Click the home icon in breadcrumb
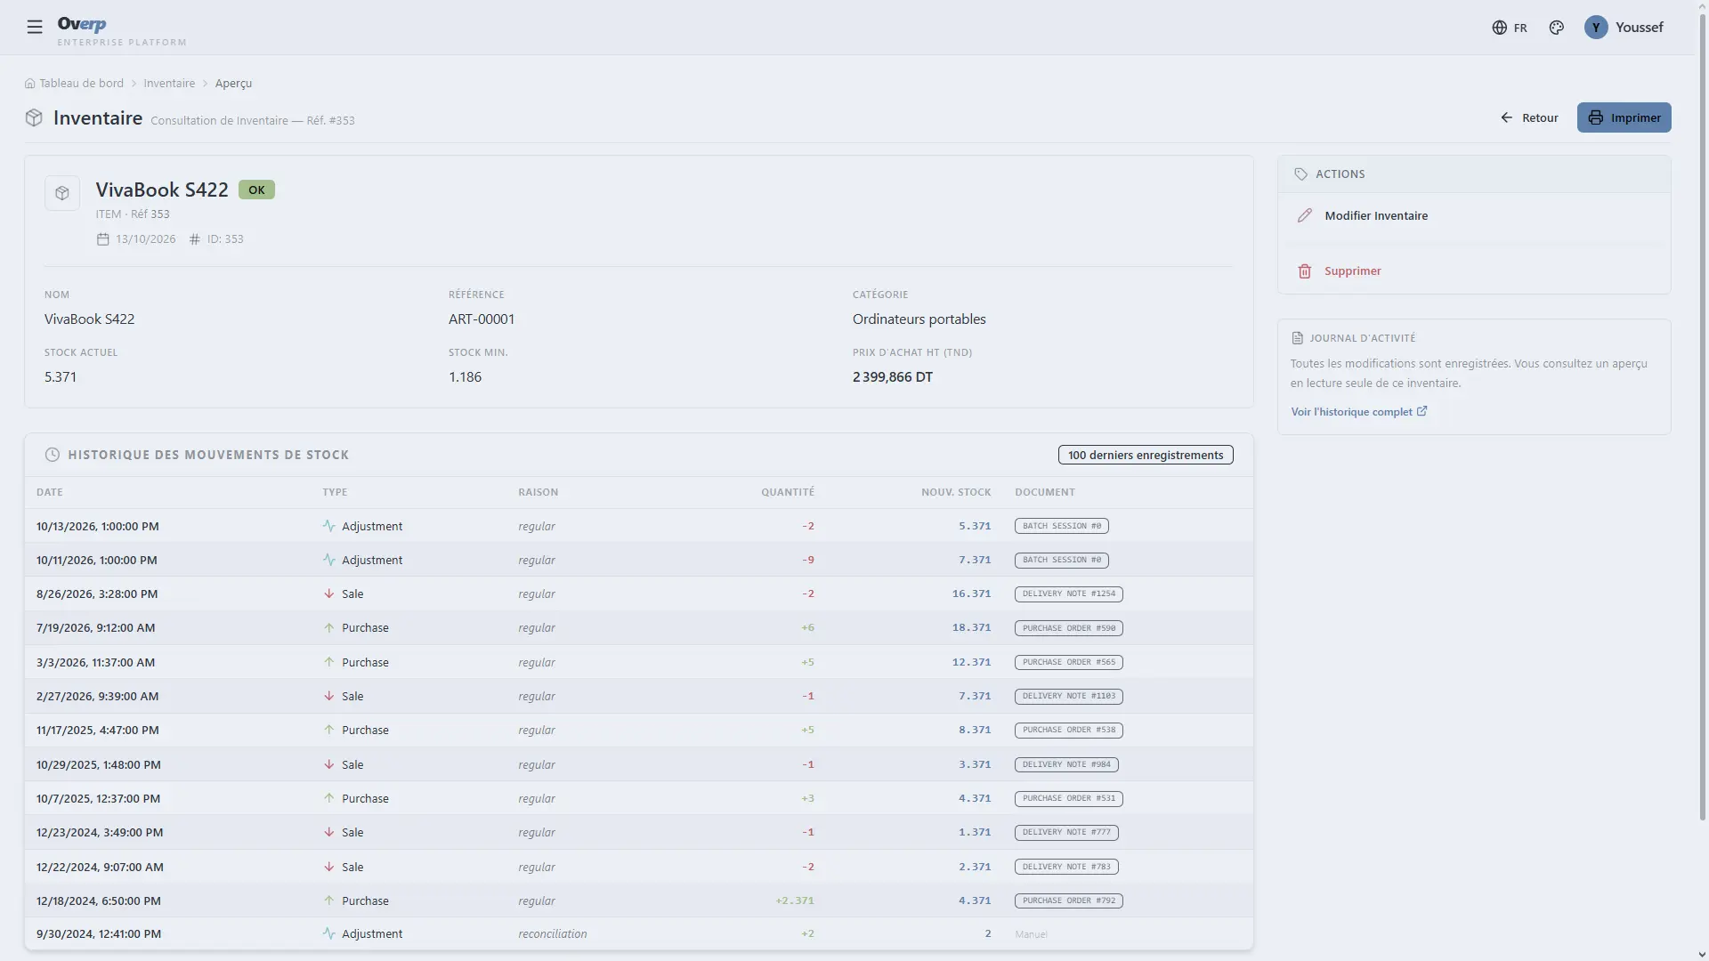This screenshot has width=1709, height=961. (30, 83)
